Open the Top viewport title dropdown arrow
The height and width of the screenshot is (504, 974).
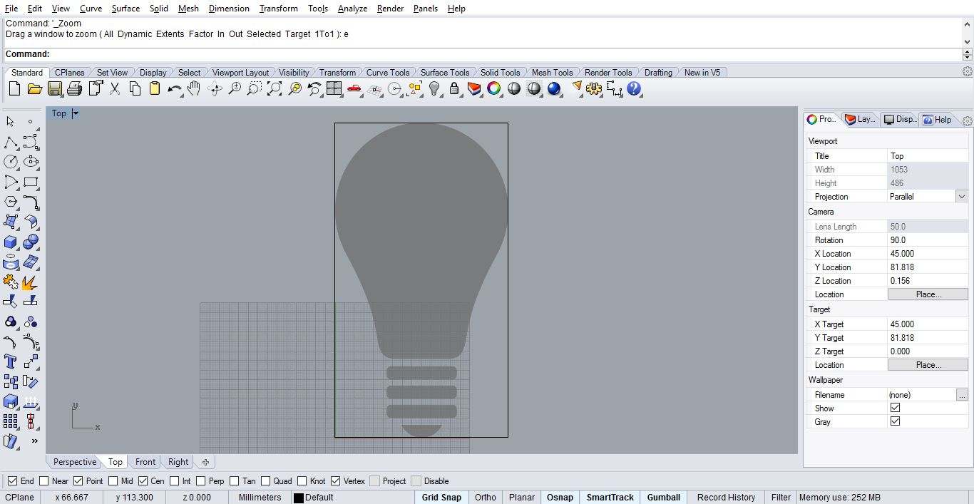pos(76,113)
